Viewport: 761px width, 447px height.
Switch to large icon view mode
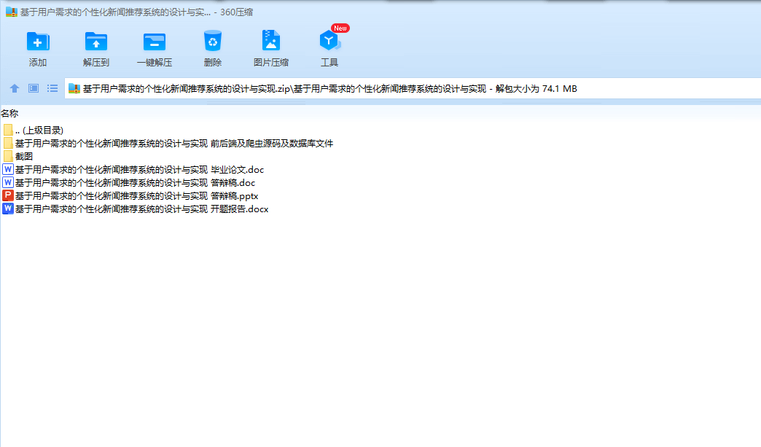(x=34, y=88)
